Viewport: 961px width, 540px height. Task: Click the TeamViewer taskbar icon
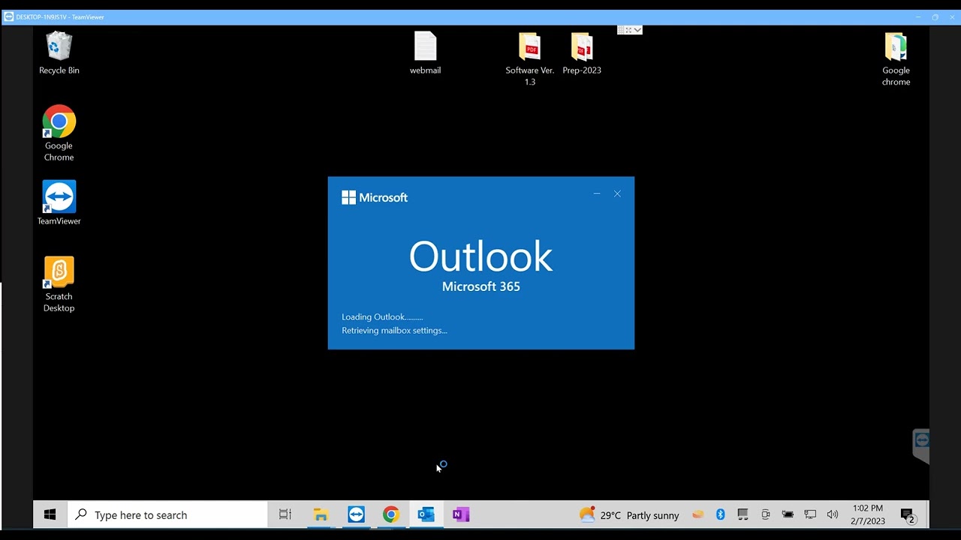click(x=356, y=514)
